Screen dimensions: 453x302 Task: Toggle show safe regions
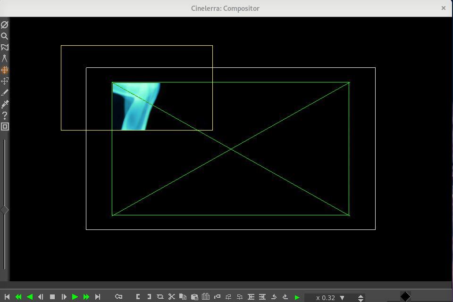pos(5,126)
